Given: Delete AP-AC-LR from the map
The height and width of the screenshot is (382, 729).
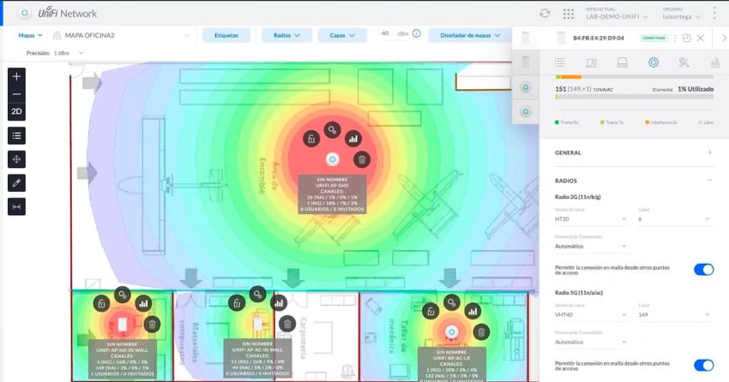Looking at the screenshot, I should point(481,332).
